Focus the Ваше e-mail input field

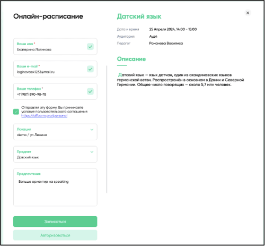click(55, 69)
